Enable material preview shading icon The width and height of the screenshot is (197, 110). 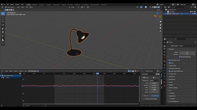click(157, 7)
